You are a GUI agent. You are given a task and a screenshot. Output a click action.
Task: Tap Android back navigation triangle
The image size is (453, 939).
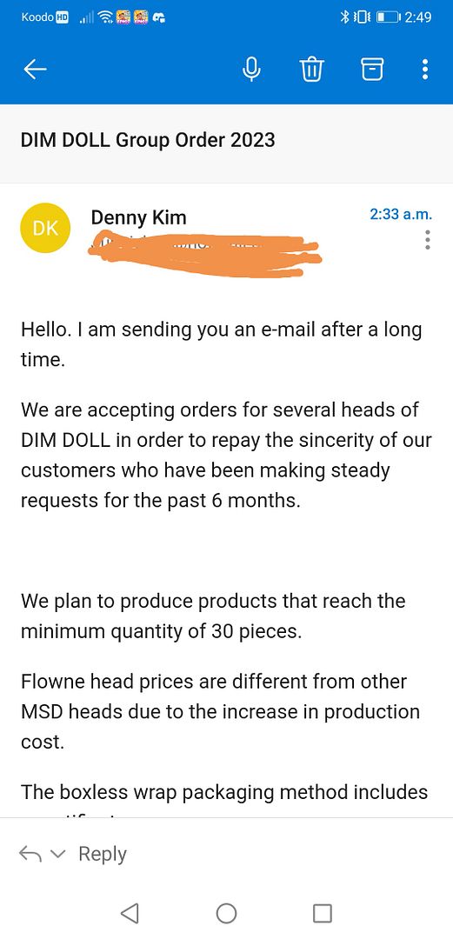[130, 913]
